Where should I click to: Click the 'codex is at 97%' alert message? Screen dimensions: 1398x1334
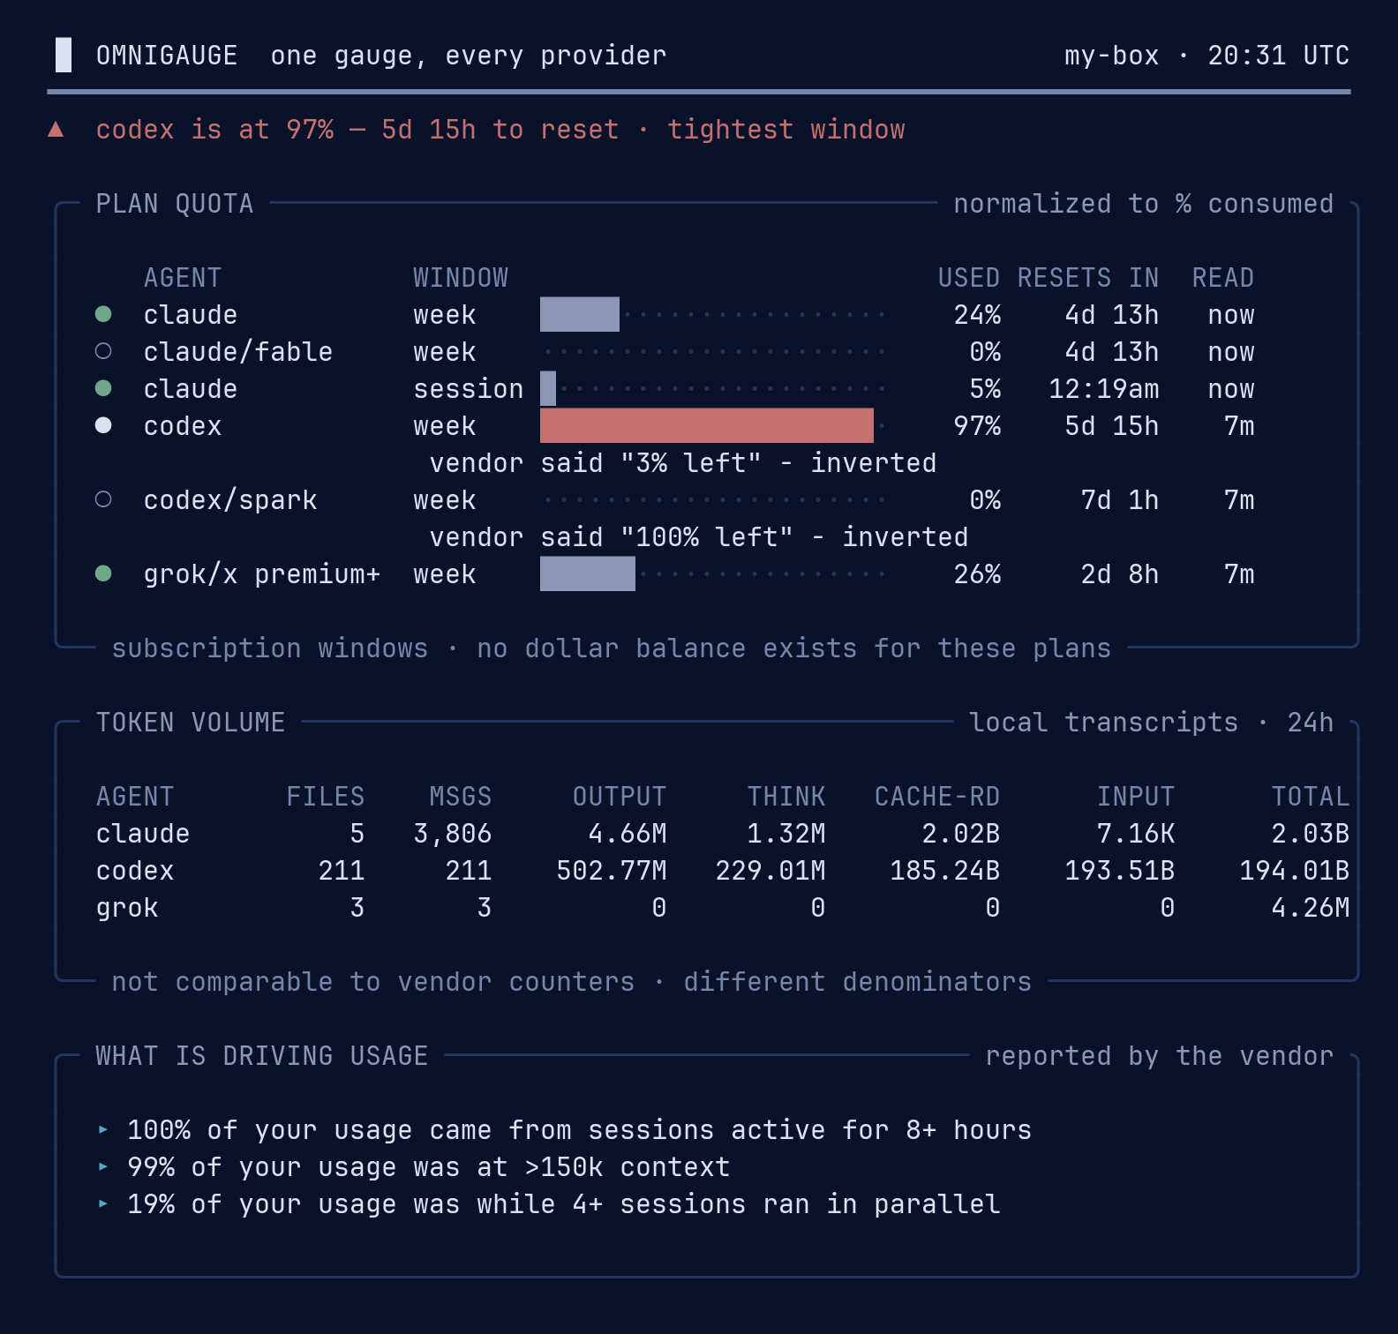[x=500, y=130]
